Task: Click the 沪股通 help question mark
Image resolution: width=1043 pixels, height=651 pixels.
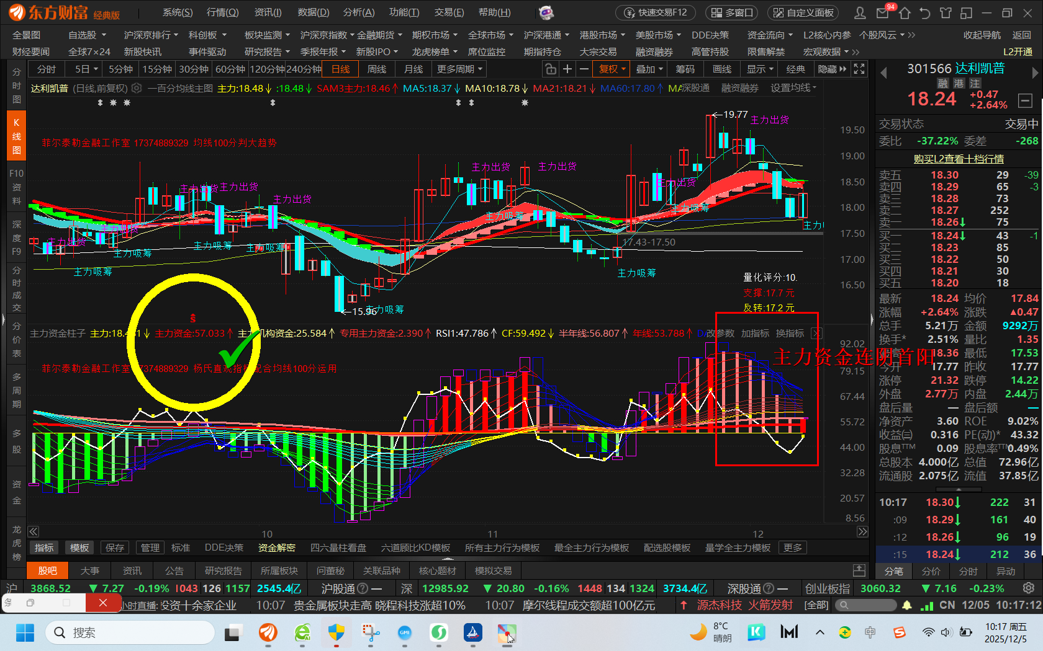Action: 363,588
